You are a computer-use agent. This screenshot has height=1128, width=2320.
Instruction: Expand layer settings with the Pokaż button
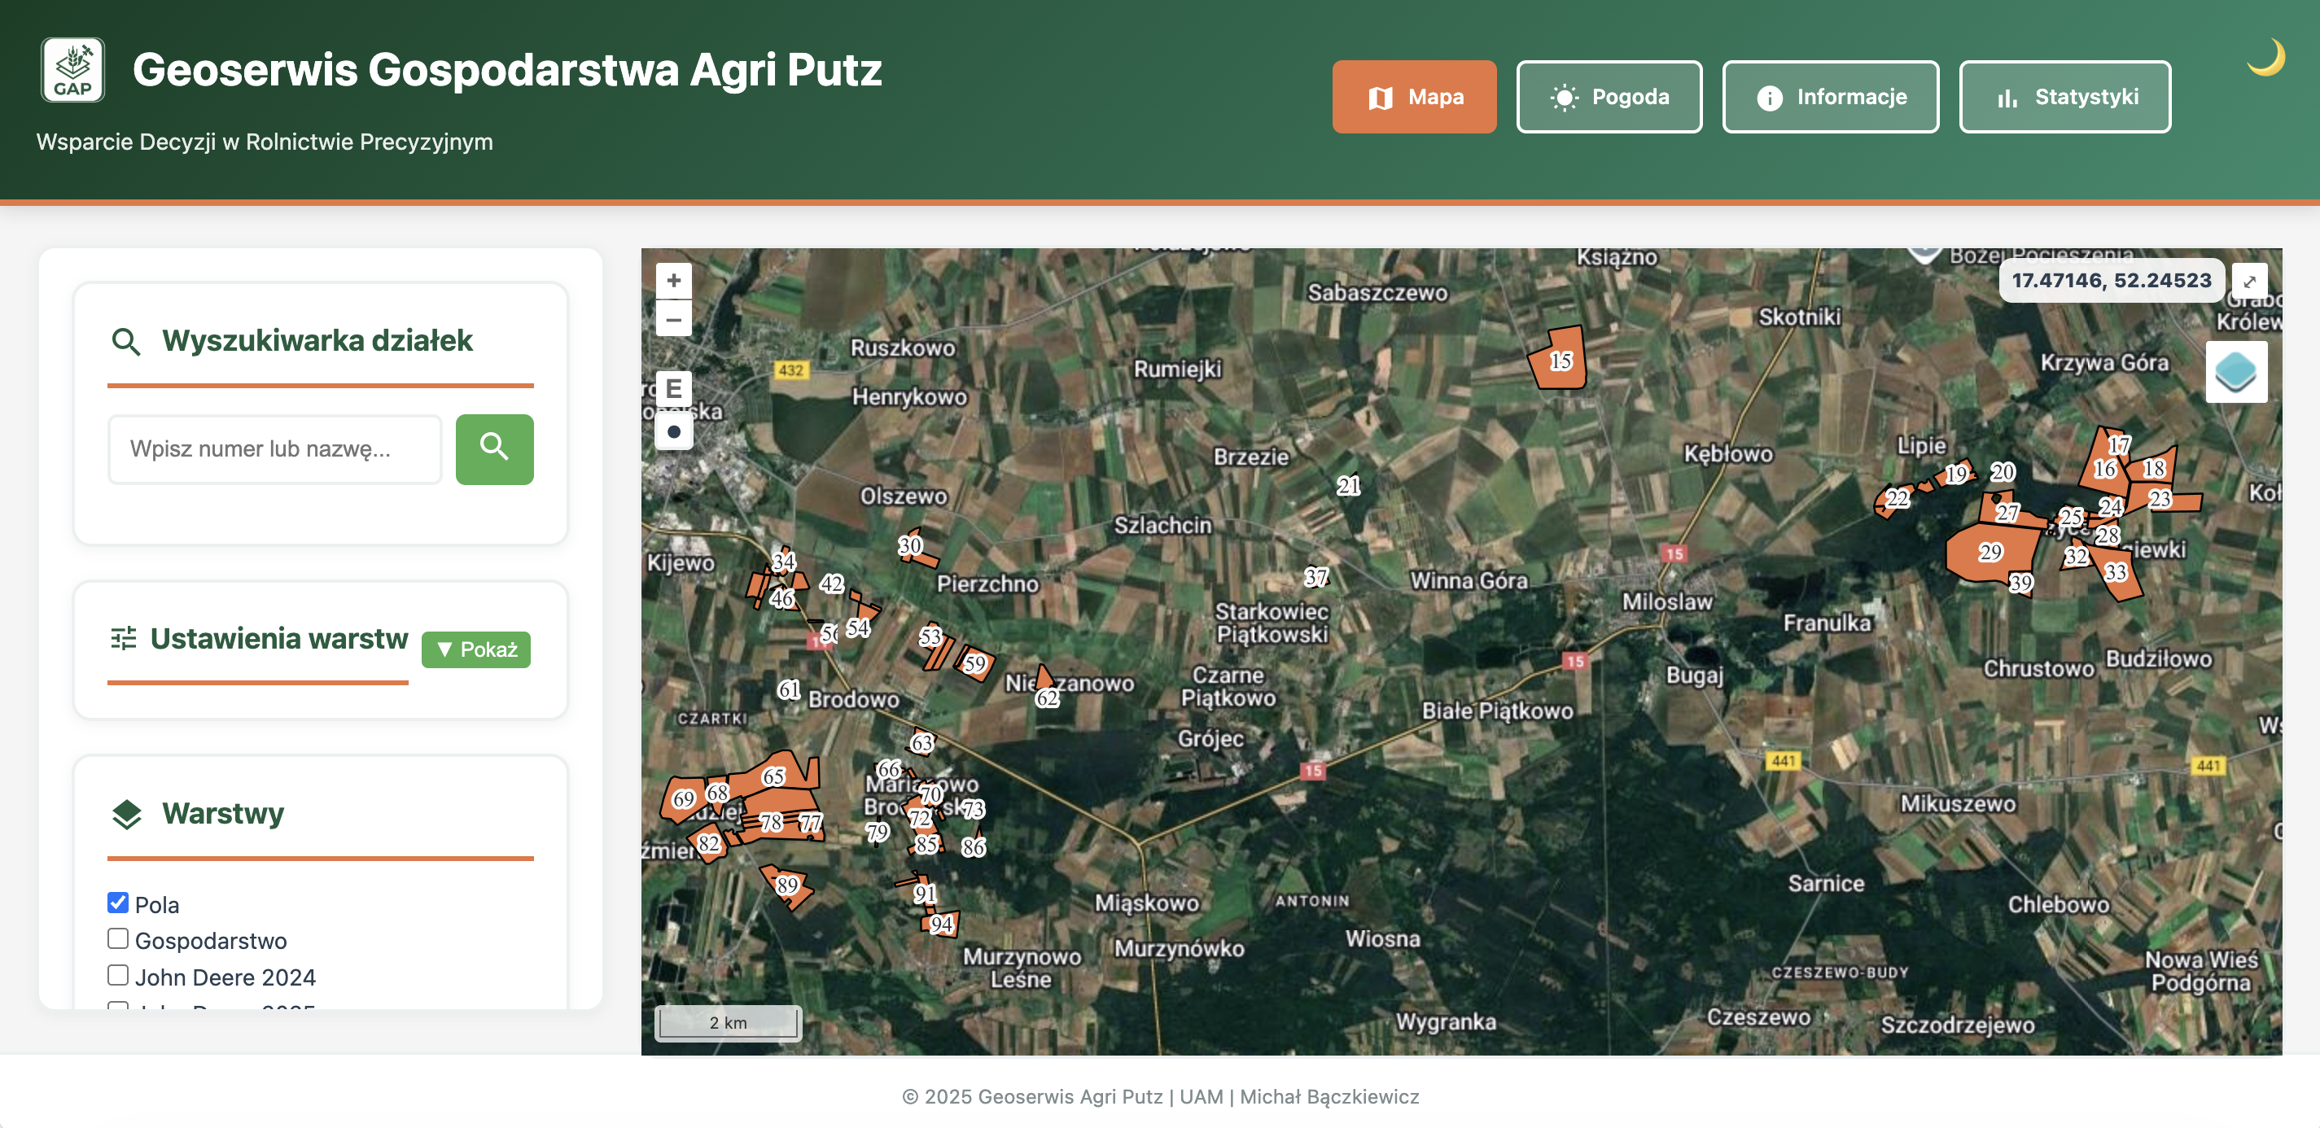tap(475, 649)
